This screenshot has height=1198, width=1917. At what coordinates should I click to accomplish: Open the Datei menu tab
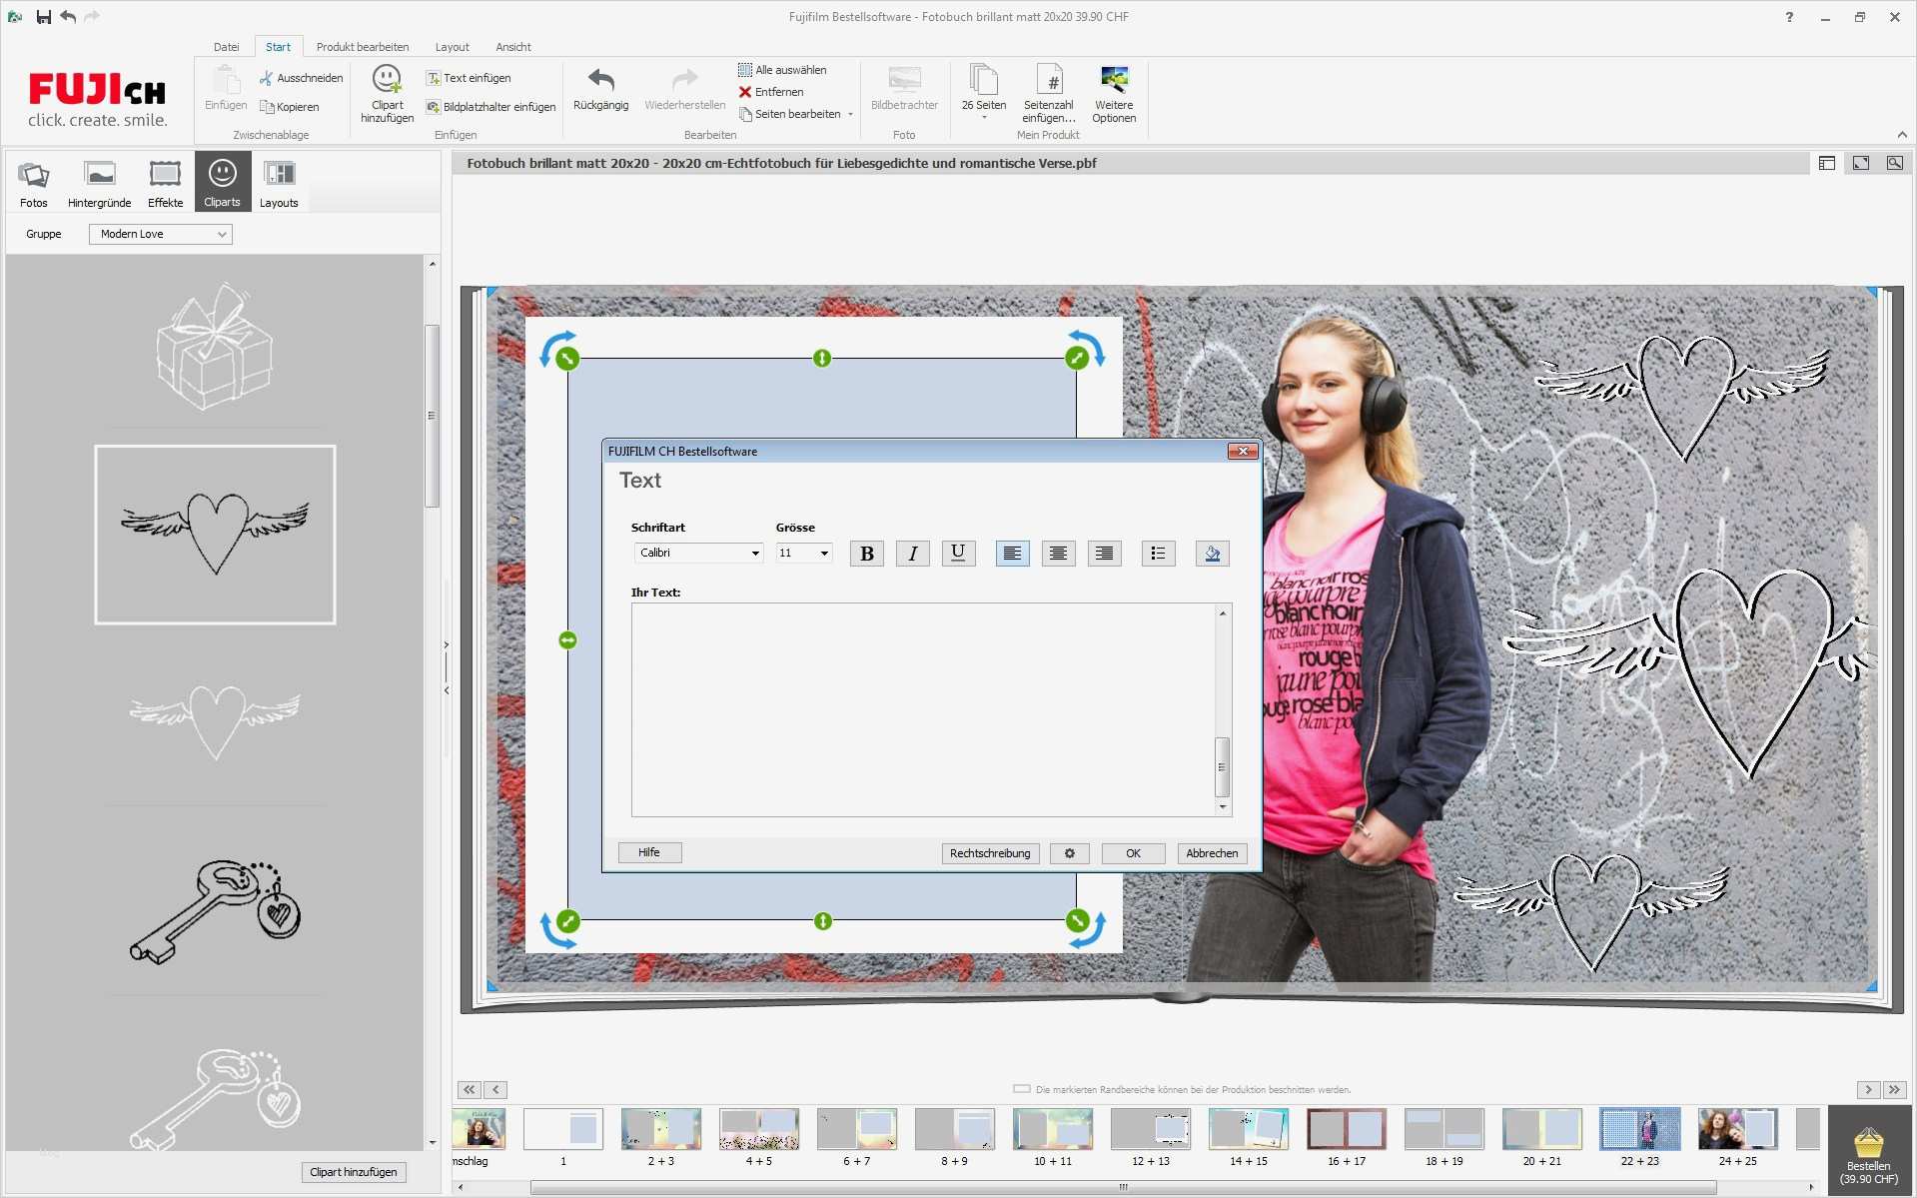point(226,46)
